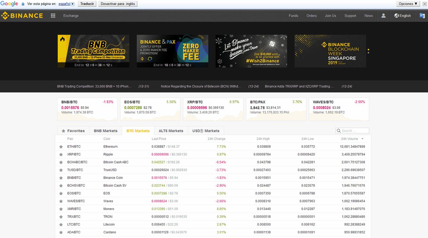The image size is (428, 238).
Task: Click magnifier icon in search box
Action: pyautogui.click(x=339, y=131)
